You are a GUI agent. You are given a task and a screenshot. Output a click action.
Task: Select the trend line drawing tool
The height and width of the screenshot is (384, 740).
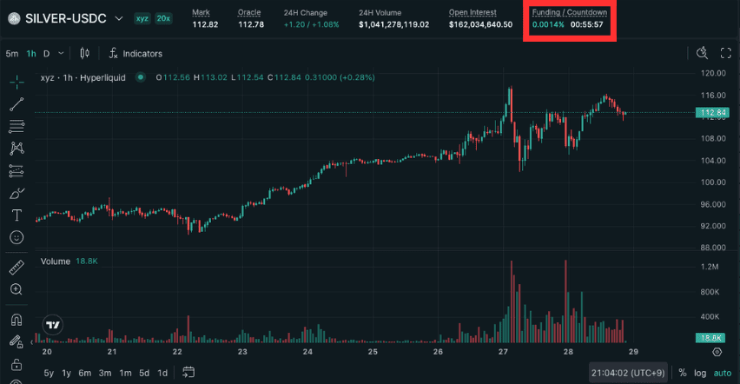click(x=17, y=104)
